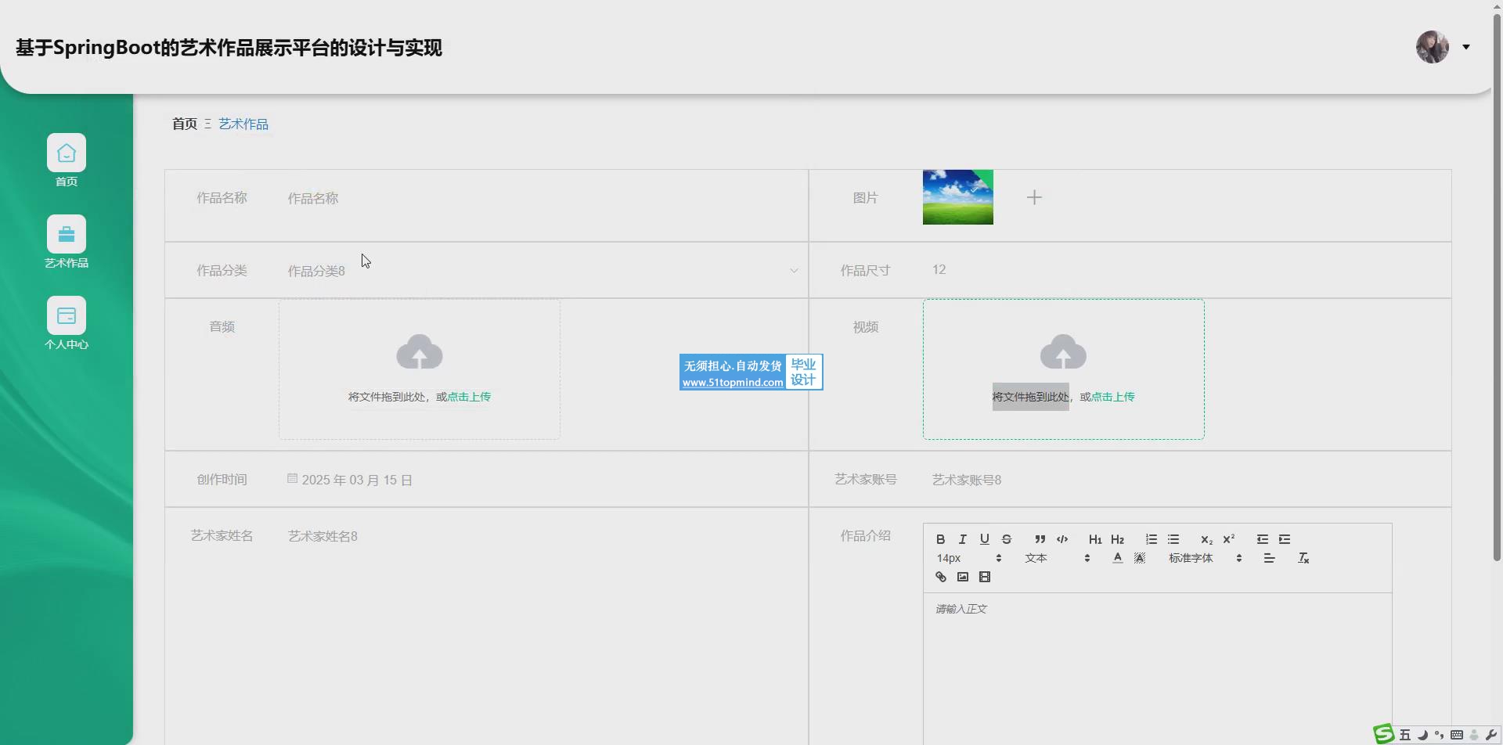Click the clear formatting icon
Image resolution: width=1503 pixels, height=745 pixels.
coord(1303,558)
